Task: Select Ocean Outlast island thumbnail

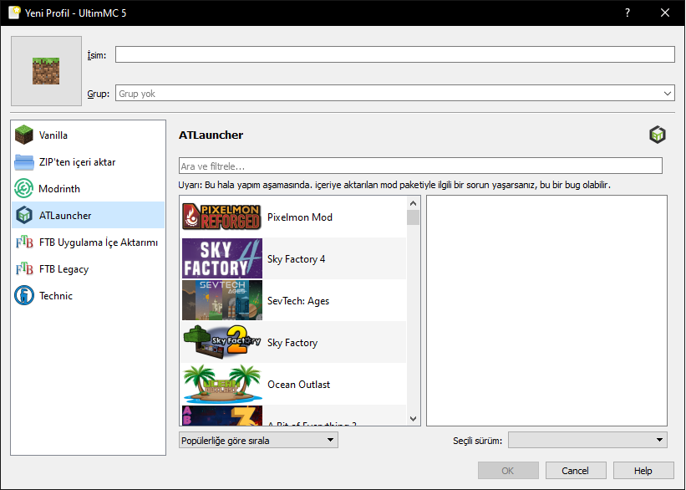Action: click(x=221, y=384)
